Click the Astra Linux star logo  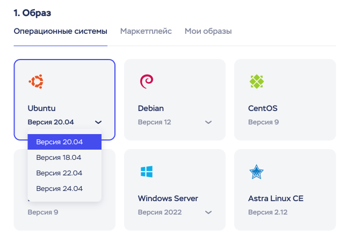click(x=256, y=172)
